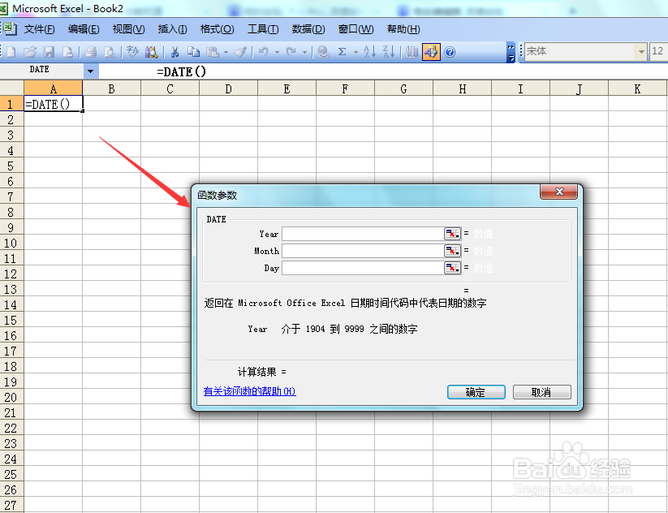The width and height of the screenshot is (668, 513).
Task: Close the 函数参数 dialog
Action: point(559,192)
